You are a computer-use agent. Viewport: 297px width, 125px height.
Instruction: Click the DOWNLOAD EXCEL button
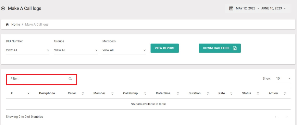click(220, 48)
